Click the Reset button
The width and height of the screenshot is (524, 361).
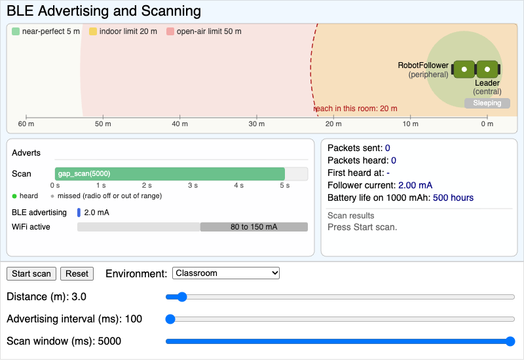tap(77, 273)
